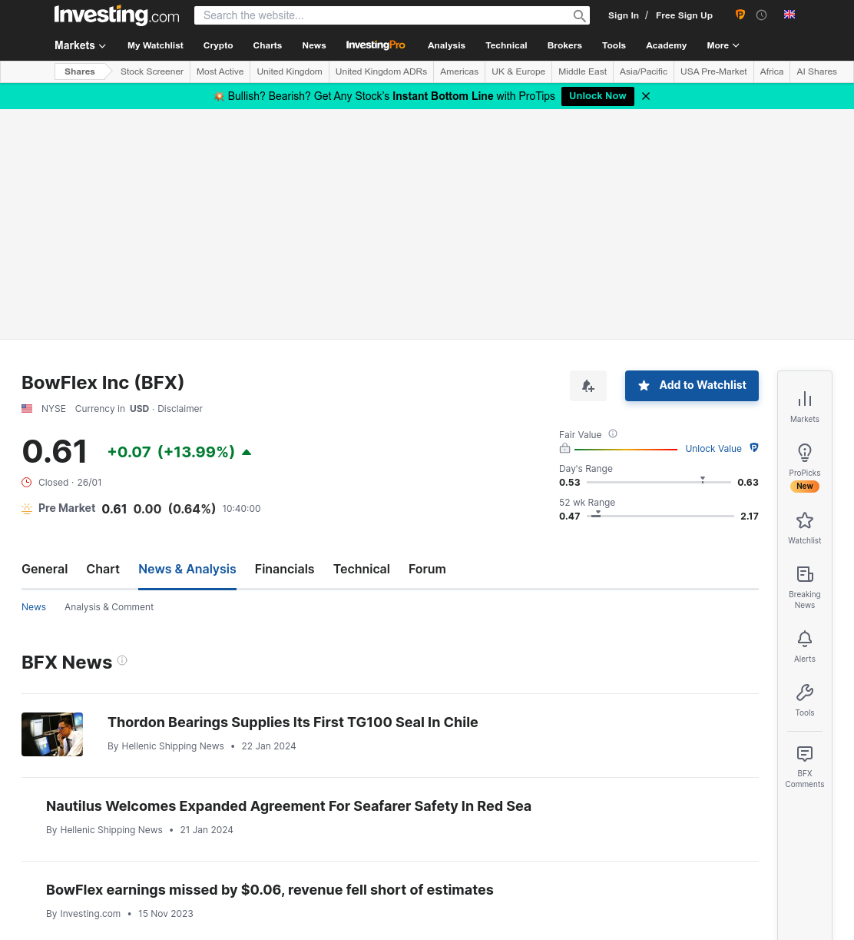Click the Pre Market sun icon
854x940 pixels.
tap(27, 509)
